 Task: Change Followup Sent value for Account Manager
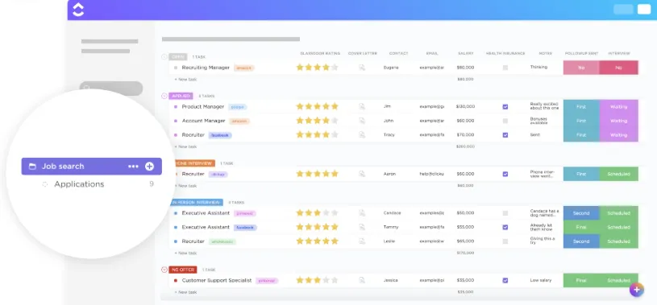(581, 121)
